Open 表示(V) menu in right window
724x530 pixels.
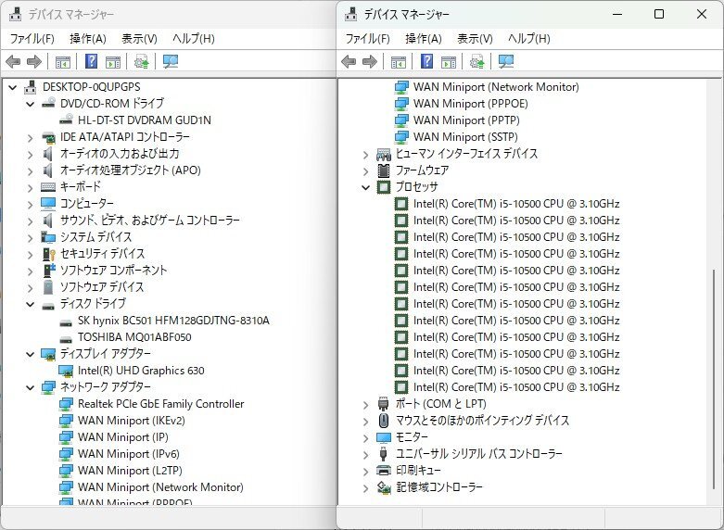pyautogui.click(x=476, y=39)
